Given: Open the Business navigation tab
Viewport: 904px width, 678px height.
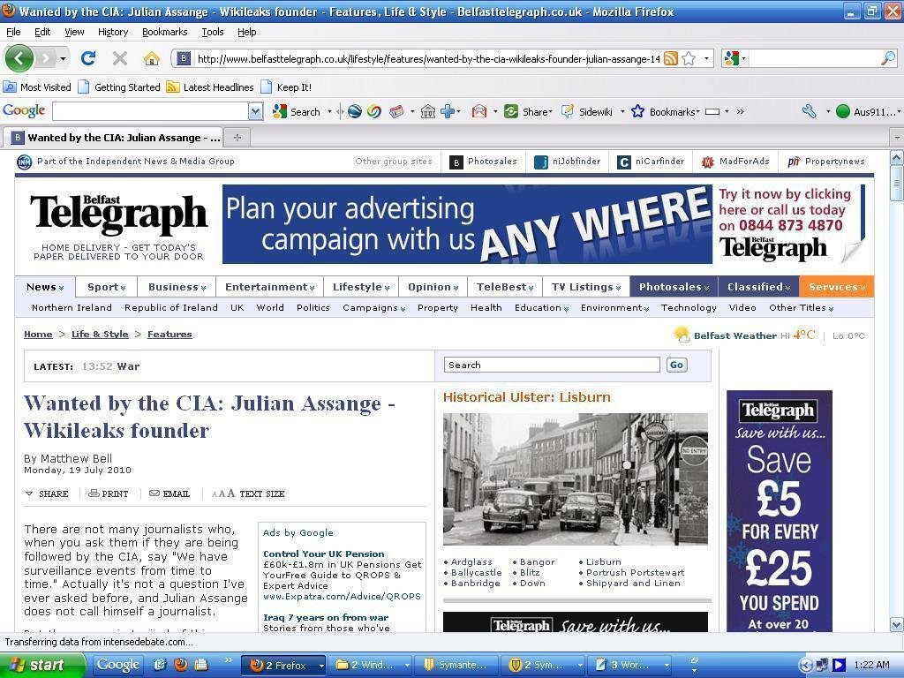Looking at the screenshot, I should pyautogui.click(x=177, y=287).
